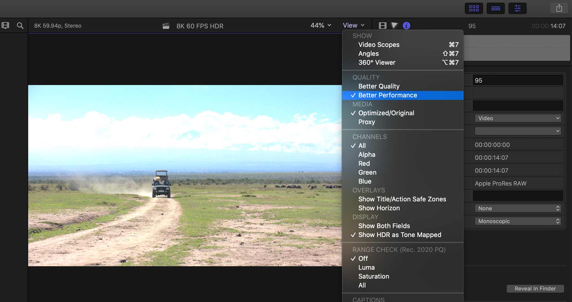Click the clip filmstrip icon beside search

click(x=5, y=25)
